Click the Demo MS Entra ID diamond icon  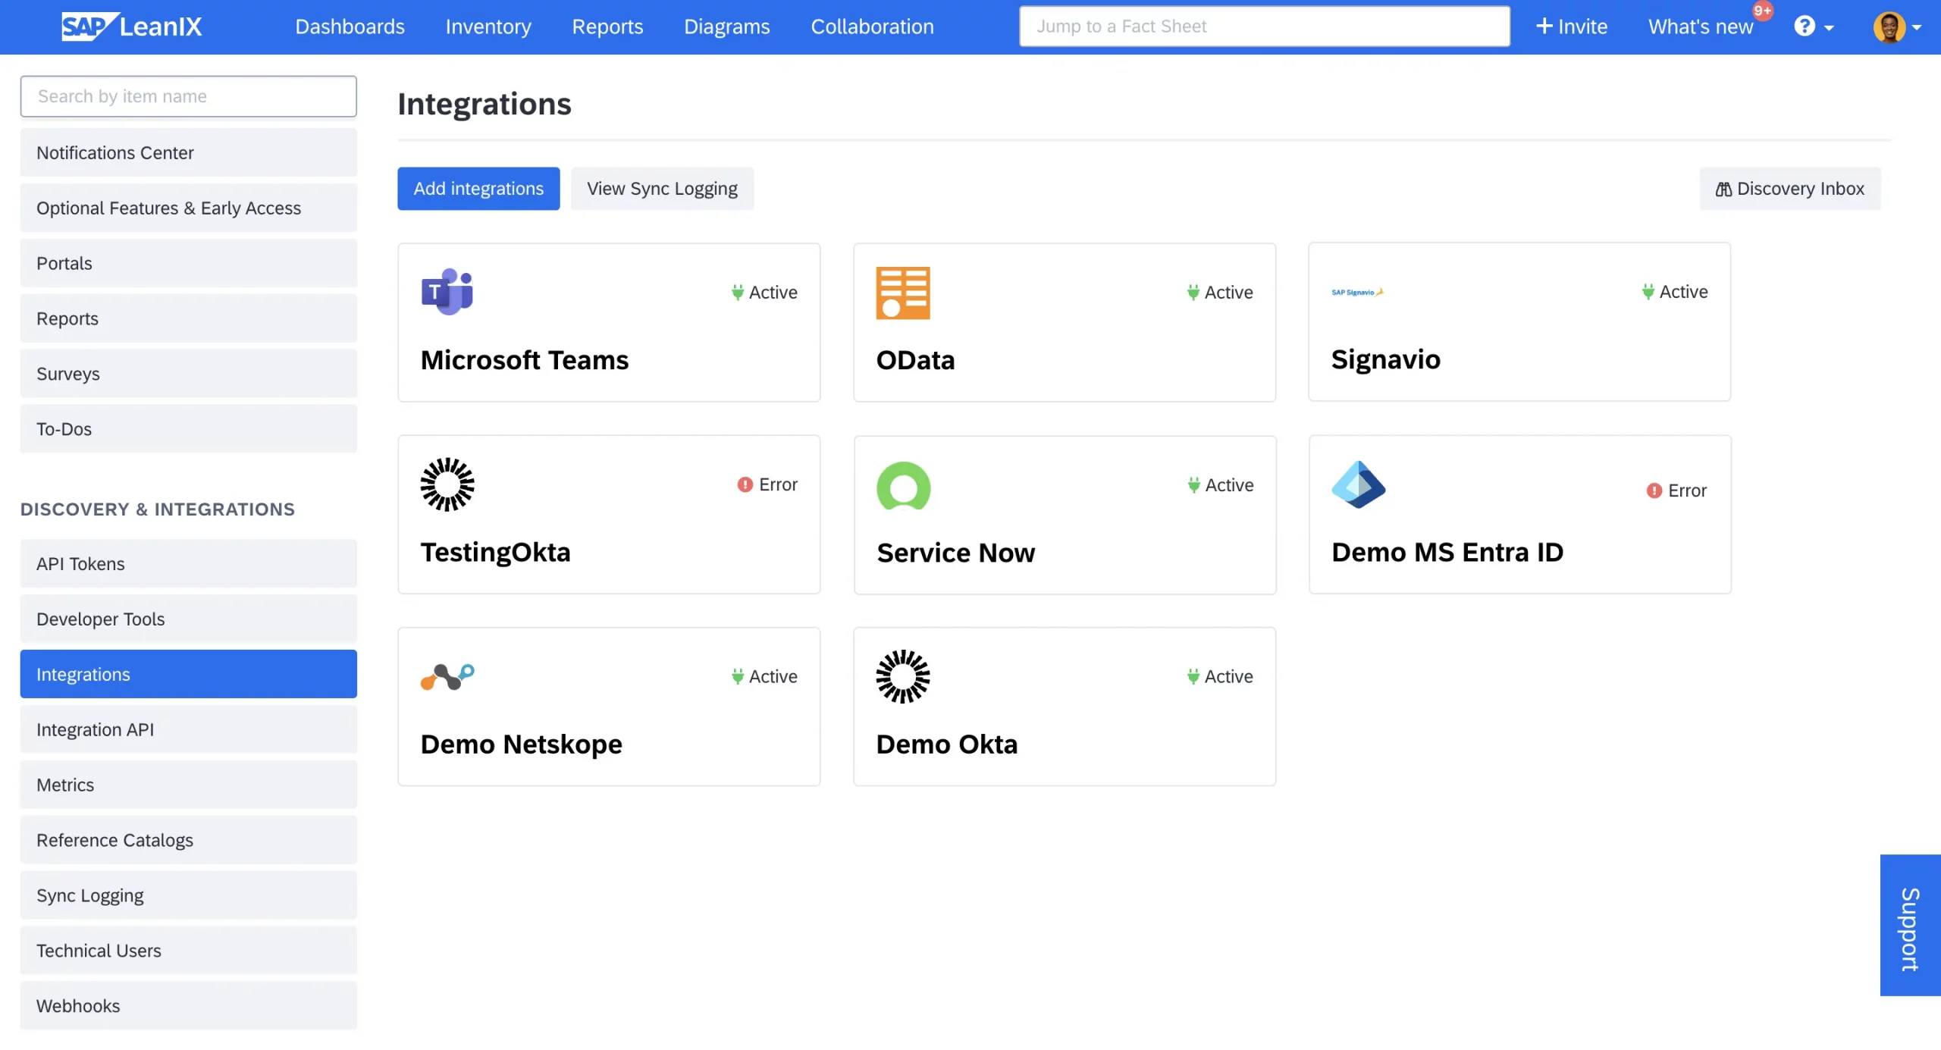tap(1358, 484)
